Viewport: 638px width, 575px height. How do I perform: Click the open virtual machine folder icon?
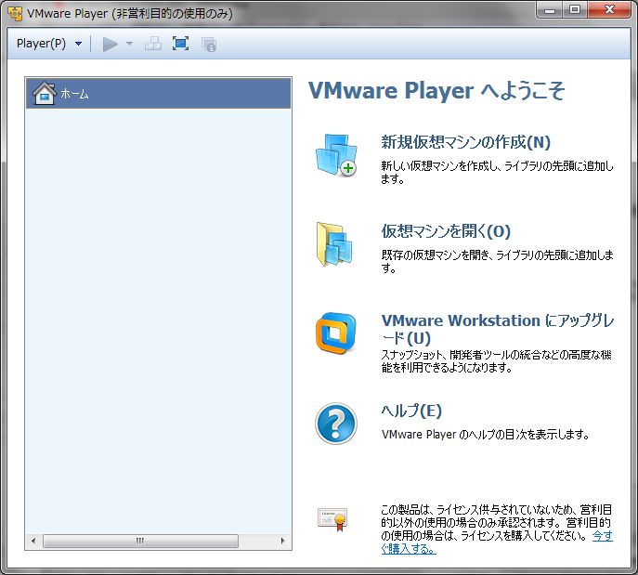pyautogui.click(x=334, y=244)
